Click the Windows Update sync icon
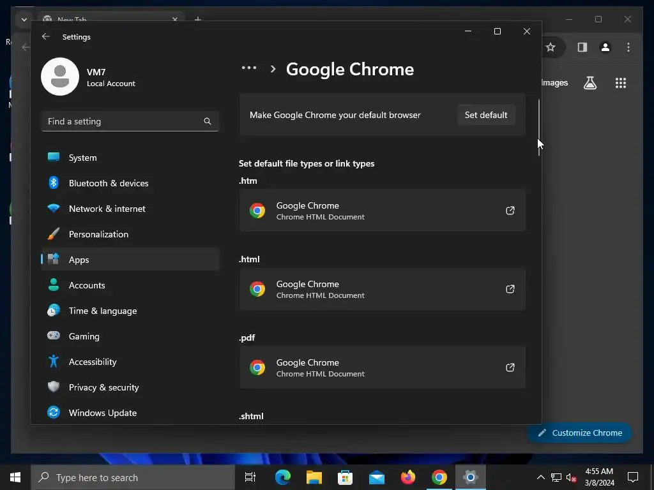The width and height of the screenshot is (654, 490). [x=54, y=413]
